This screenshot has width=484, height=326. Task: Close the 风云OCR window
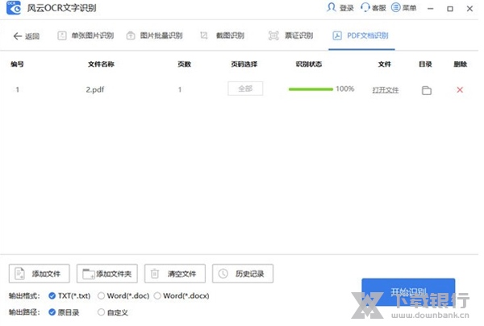click(x=469, y=9)
